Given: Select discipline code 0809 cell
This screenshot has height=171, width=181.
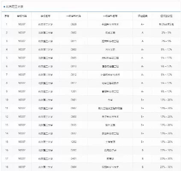Looking at the screenshot, I should (74, 117).
